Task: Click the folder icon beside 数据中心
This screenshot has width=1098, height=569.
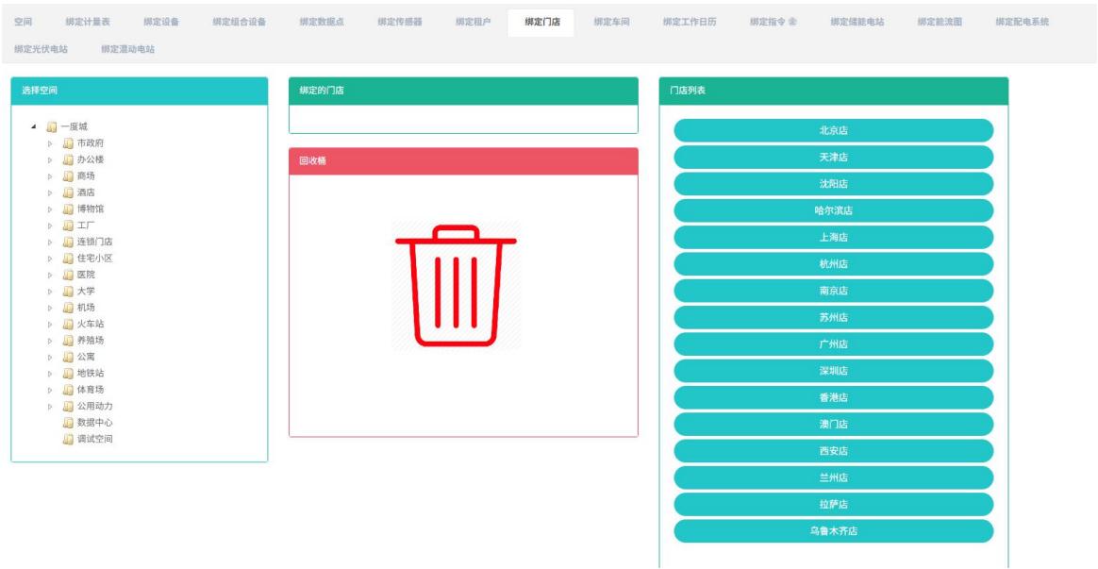Action: [x=68, y=423]
